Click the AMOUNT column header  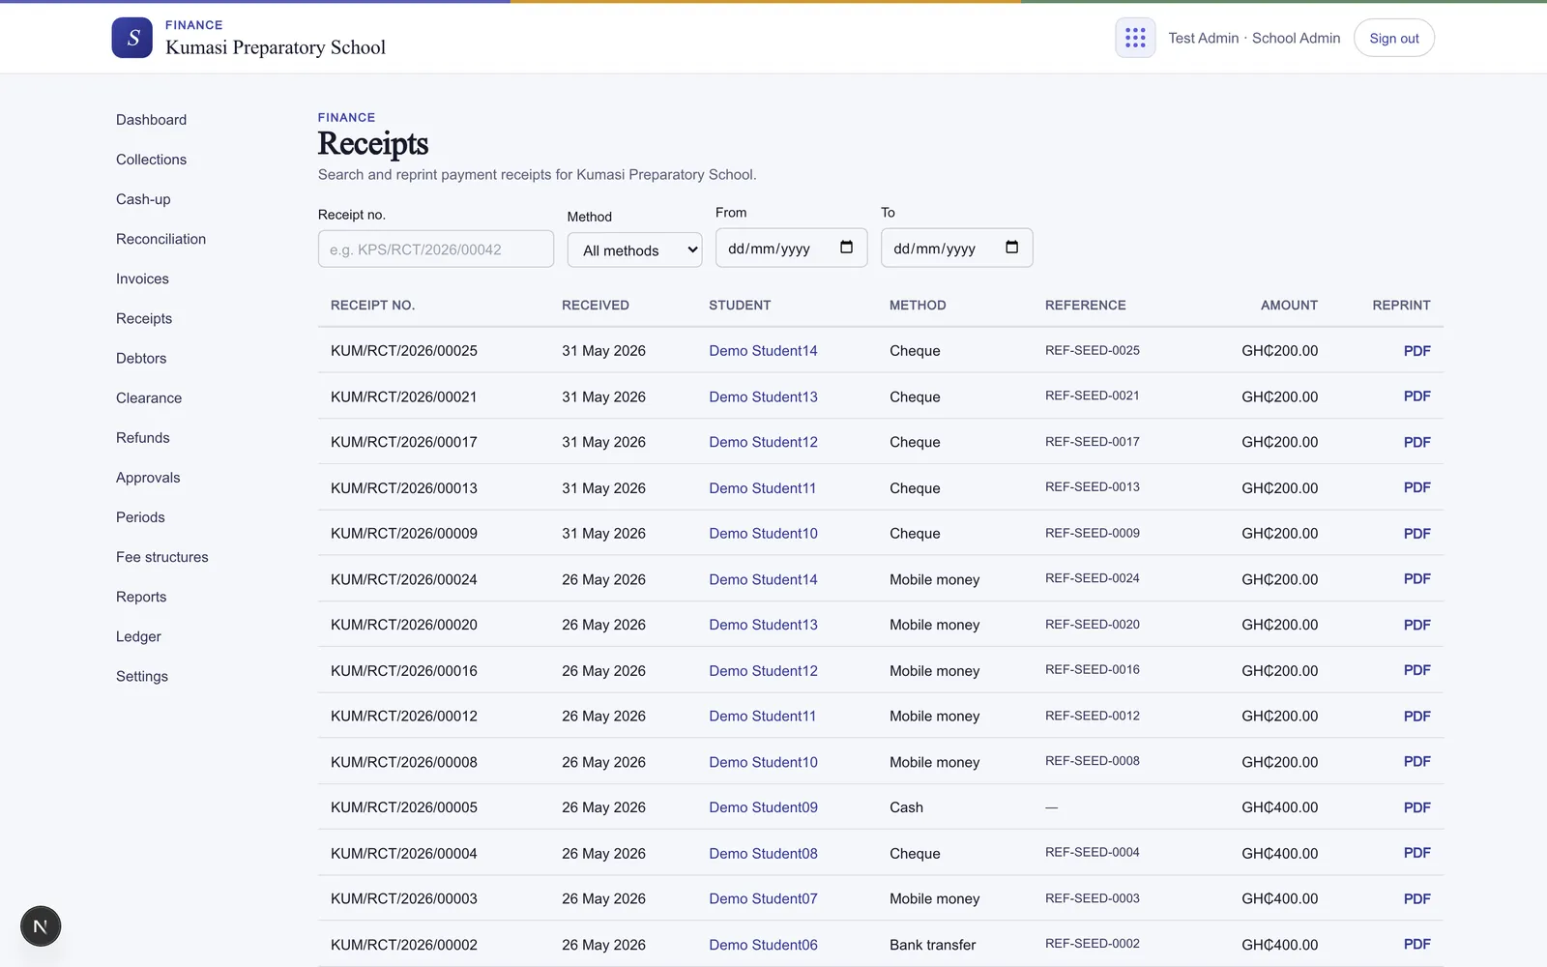pos(1289,306)
